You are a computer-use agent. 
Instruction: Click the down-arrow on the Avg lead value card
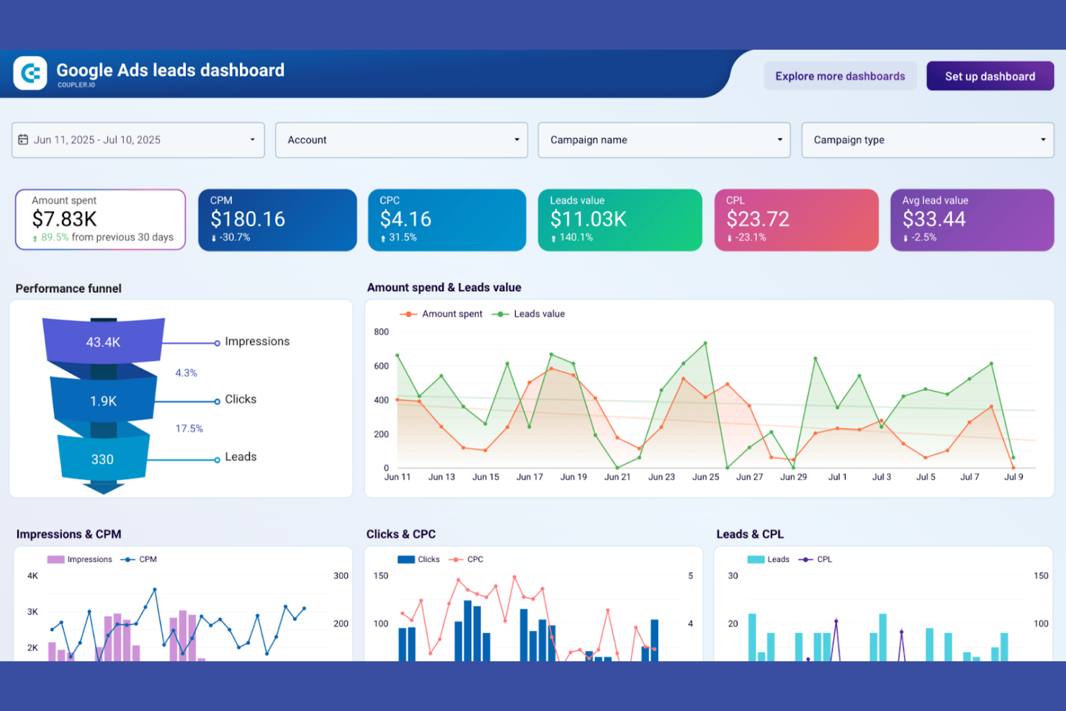point(905,237)
